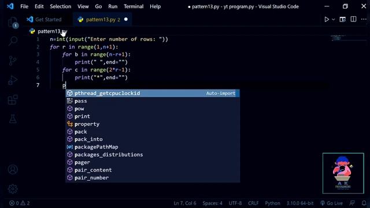Open the Accounts menu icon
Screen dimensions: 370x208
(13, 169)
